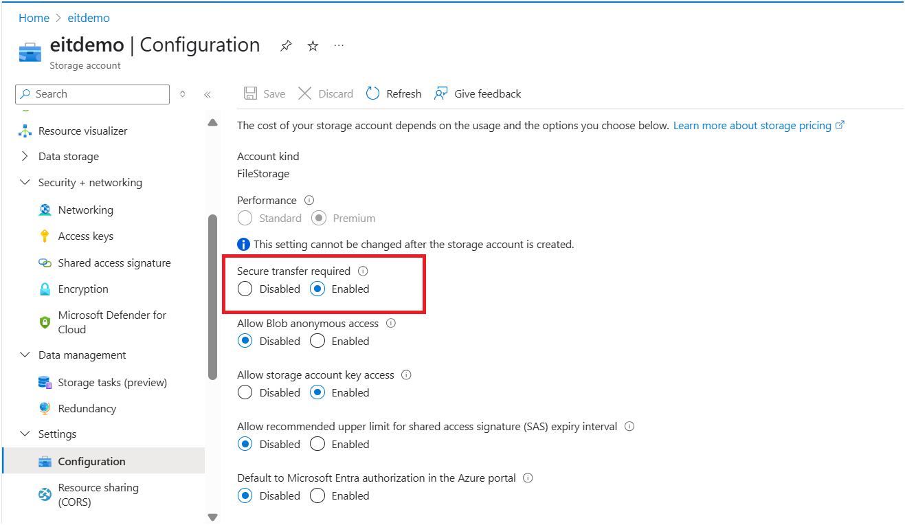Set Secure transfer required to Disabled

pos(245,289)
